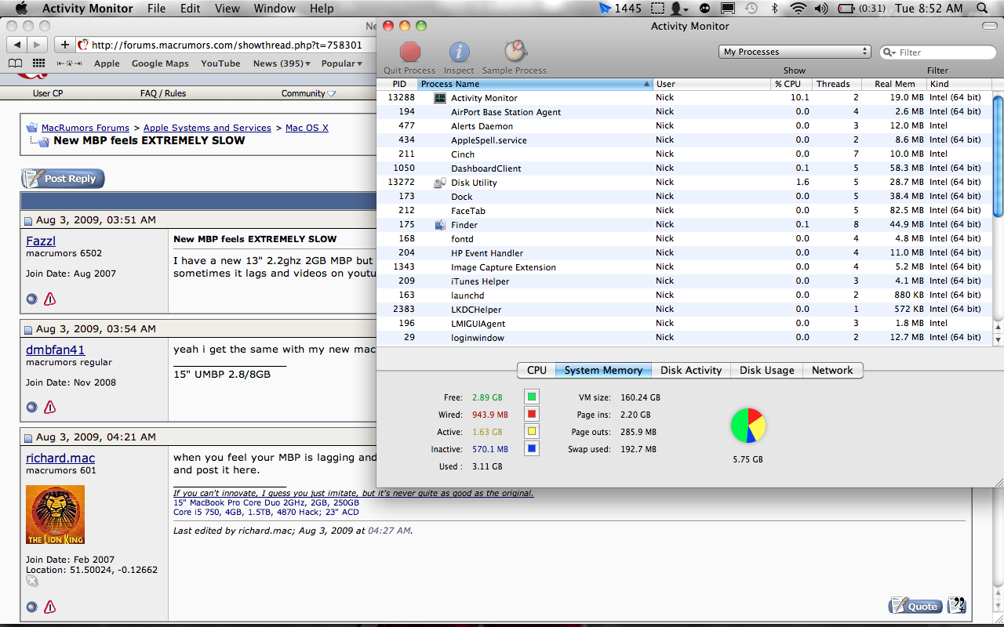Open the Edit menu
1004x627 pixels.
coord(190,9)
